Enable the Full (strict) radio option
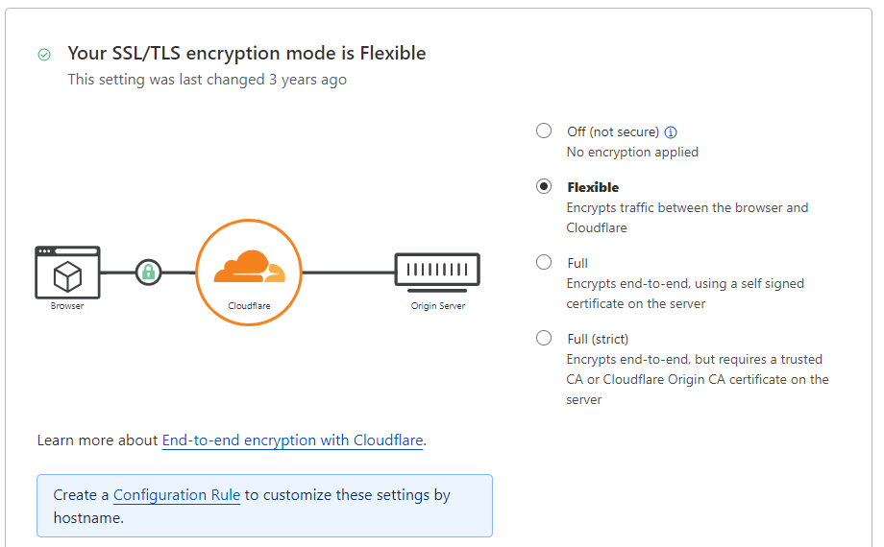Screen dimensions: 884x547 coord(544,338)
